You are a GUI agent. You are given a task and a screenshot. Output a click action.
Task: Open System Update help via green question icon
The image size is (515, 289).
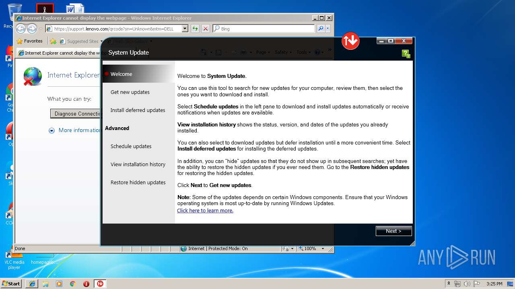406,54
